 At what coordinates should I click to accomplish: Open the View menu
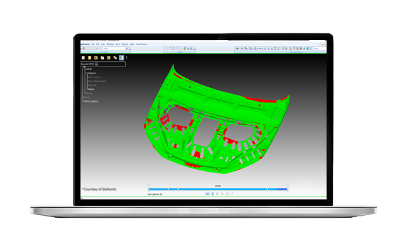(103, 44)
